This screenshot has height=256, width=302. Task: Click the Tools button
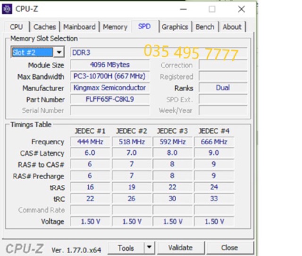coord(126,248)
